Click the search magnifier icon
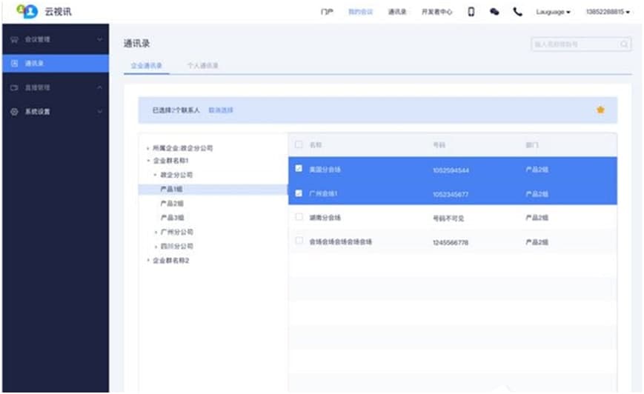This screenshot has height=394, width=644. [624, 44]
